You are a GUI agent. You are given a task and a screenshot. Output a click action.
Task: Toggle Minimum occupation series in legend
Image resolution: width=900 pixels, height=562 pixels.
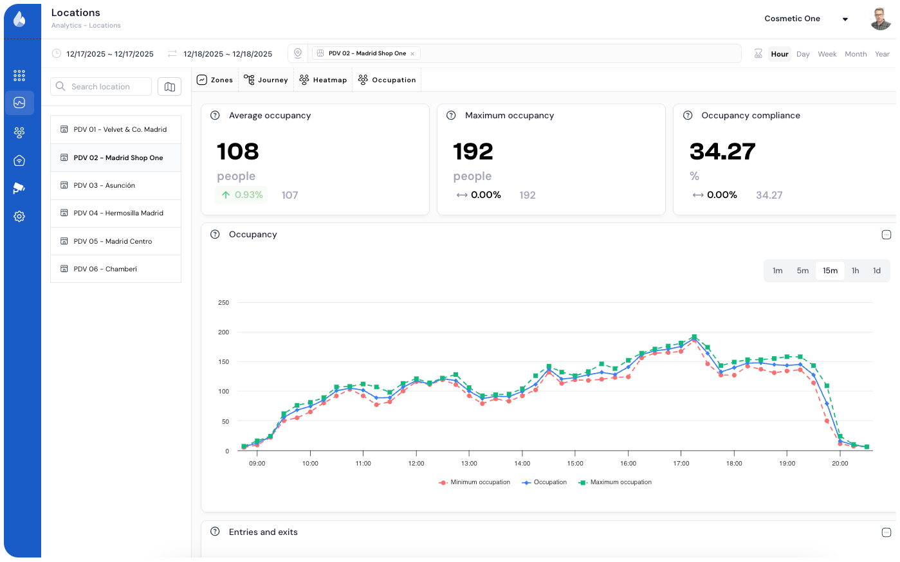coord(475,482)
